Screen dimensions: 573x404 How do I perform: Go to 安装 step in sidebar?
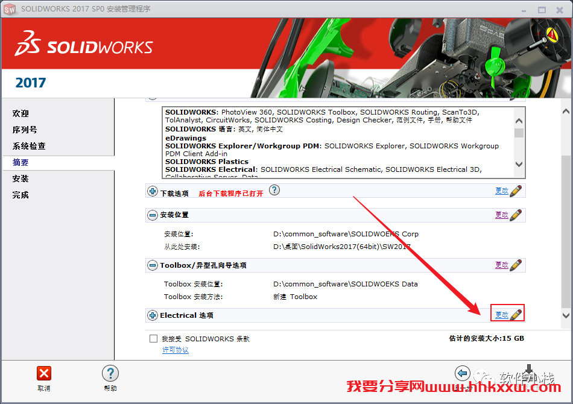(x=21, y=178)
